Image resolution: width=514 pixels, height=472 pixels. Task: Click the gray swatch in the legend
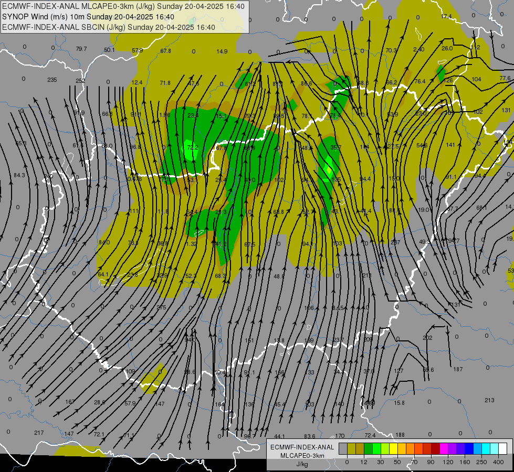click(x=343, y=449)
